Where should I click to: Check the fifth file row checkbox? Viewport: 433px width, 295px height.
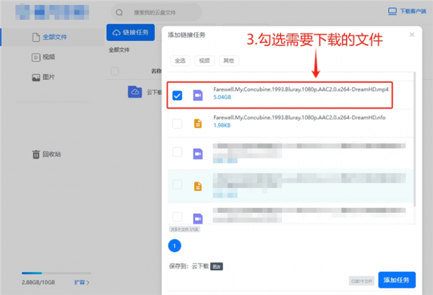(x=177, y=217)
